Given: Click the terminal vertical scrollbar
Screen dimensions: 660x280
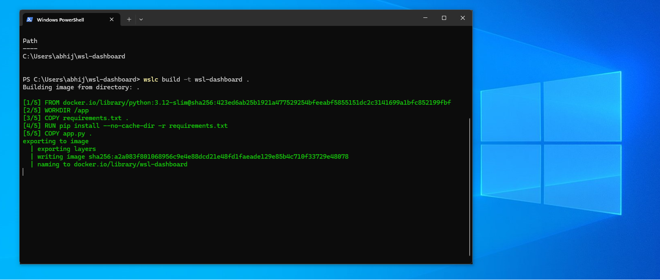Looking at the screenshot, I should 470,187.
